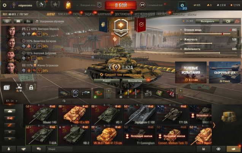This screenshot has height=153, width=242.
Task: Click the friends handshake icon in bottom bar
Action: [24, 149]
